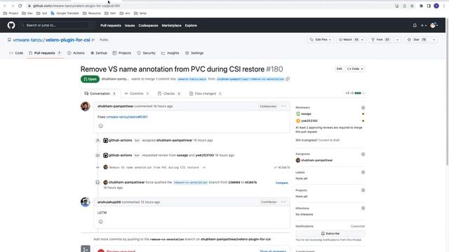Add reaction to the LGTM comment
Screen dimensions: 449x252
click(101, 222)
